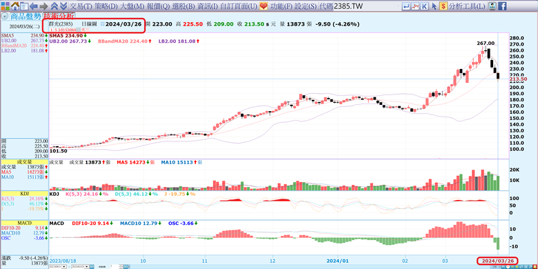Click the 2024/03/26 date on the time axis

coord(497,261)
